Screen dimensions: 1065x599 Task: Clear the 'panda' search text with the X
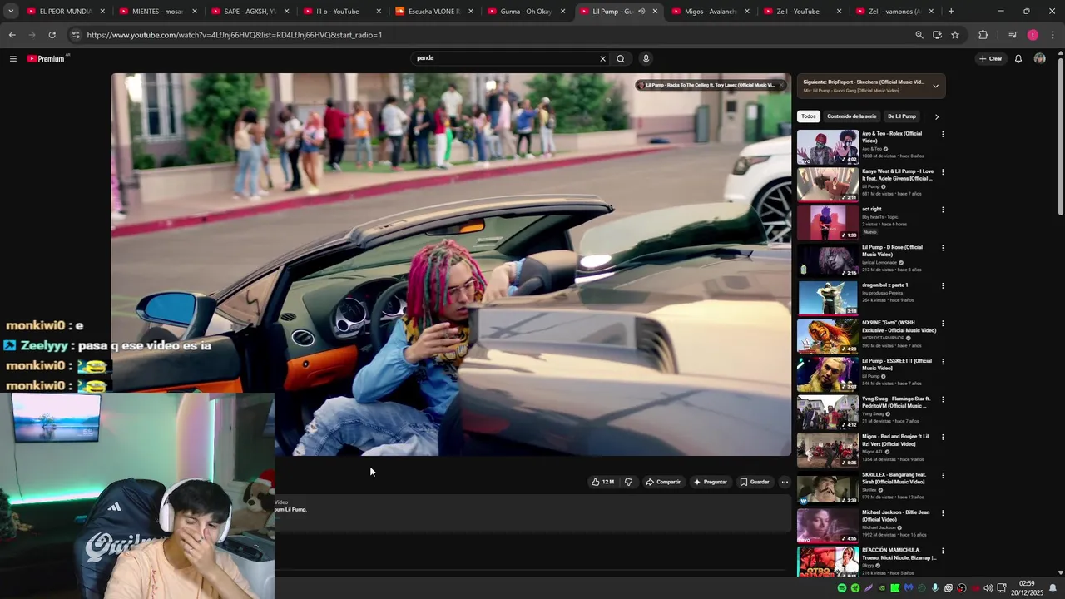click(x=602, y=58)
